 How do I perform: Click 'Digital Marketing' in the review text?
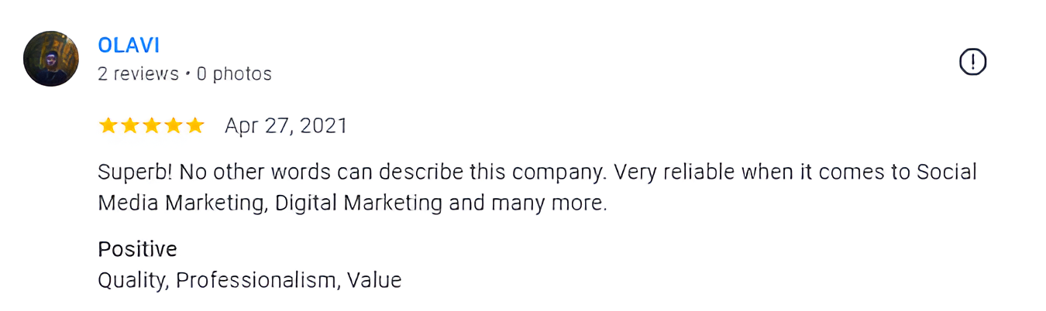[x=359, y=203]
